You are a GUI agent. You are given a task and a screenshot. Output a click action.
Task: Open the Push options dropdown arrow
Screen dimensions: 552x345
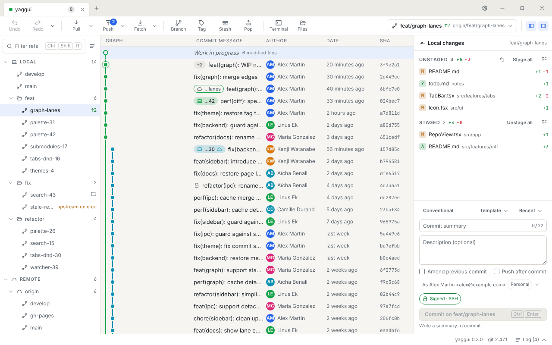click(x=123, y=26)
